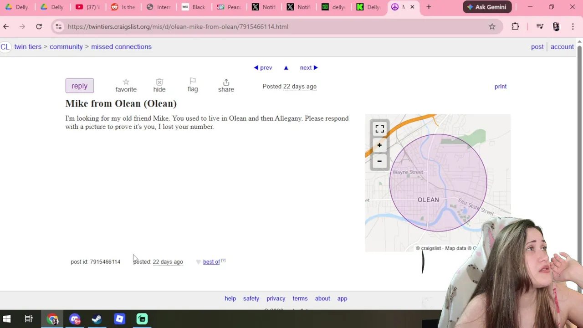Zoom out on the map
Viewport: 583px width, 328px height.
coord(379,161)
